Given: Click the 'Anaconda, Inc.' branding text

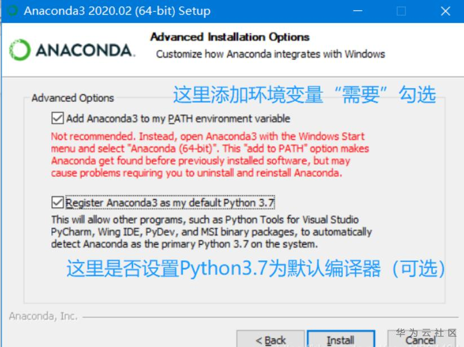Looking at the screenshot, I should (x=43, y=316).
